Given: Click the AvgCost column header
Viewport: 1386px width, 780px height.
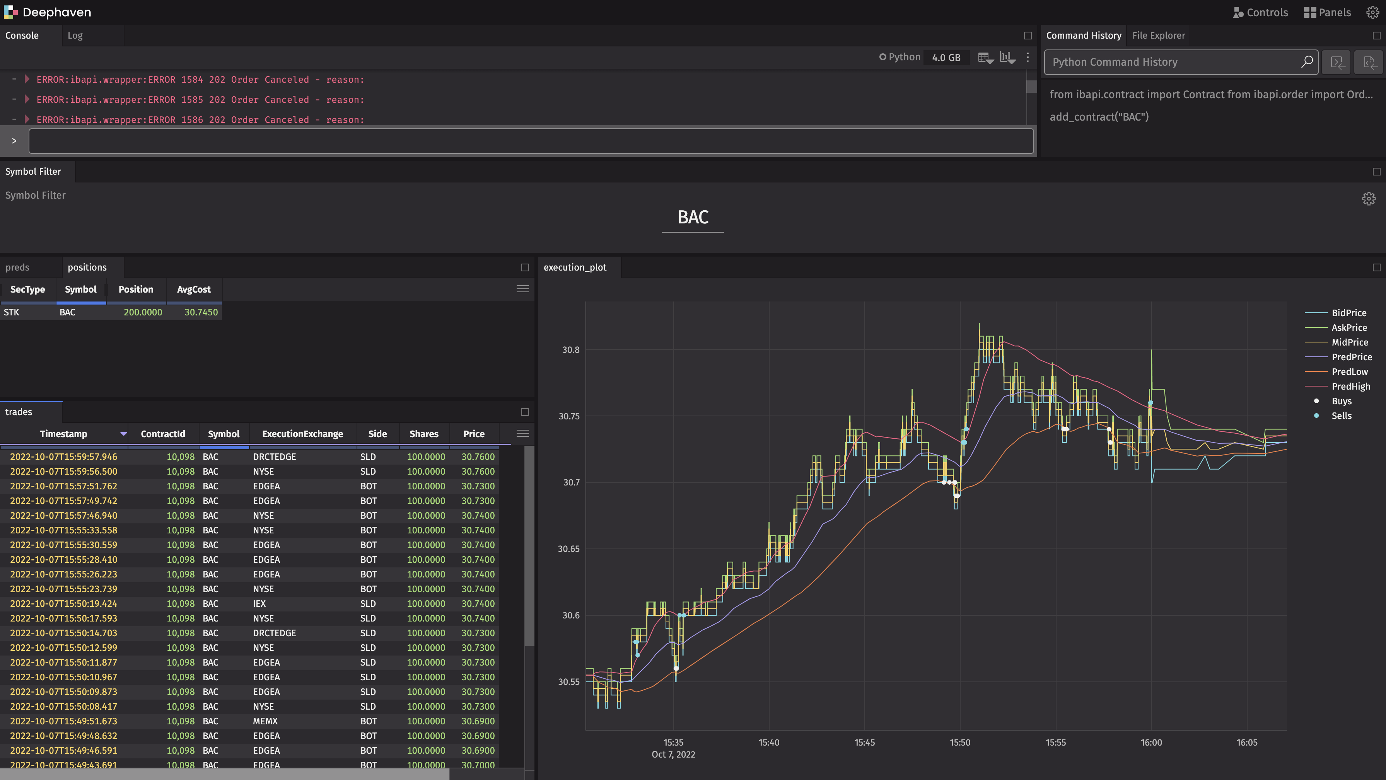Looking at the screenshot, I should [x=194, y=290].
